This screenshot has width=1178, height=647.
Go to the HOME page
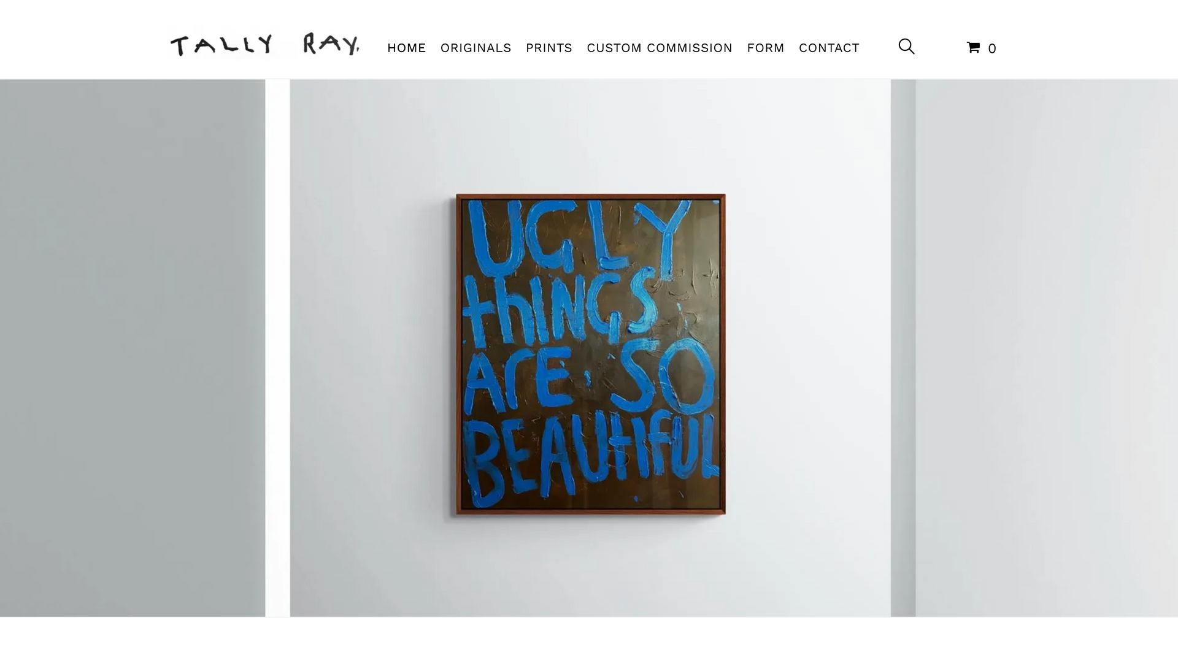[406, 48]
